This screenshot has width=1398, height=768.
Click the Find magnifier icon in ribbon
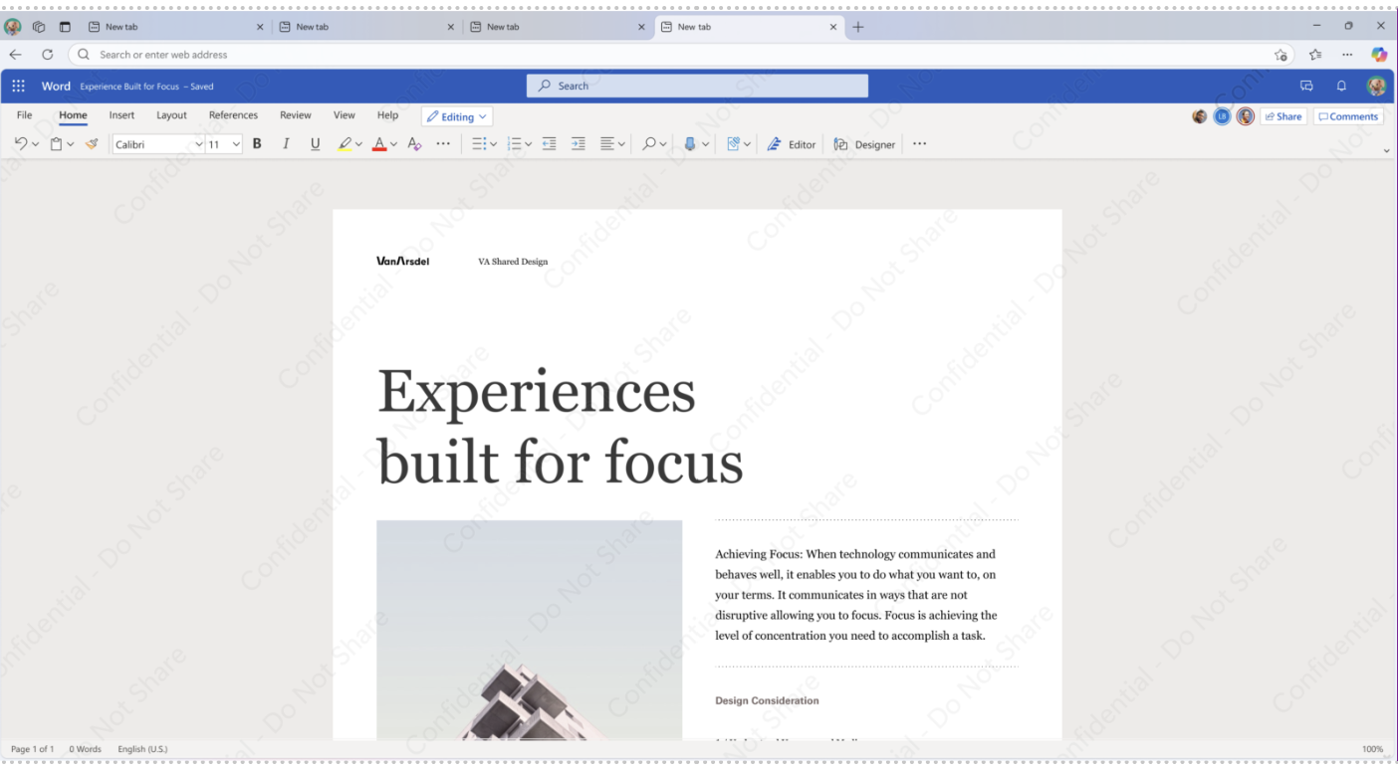coord(649,144)
